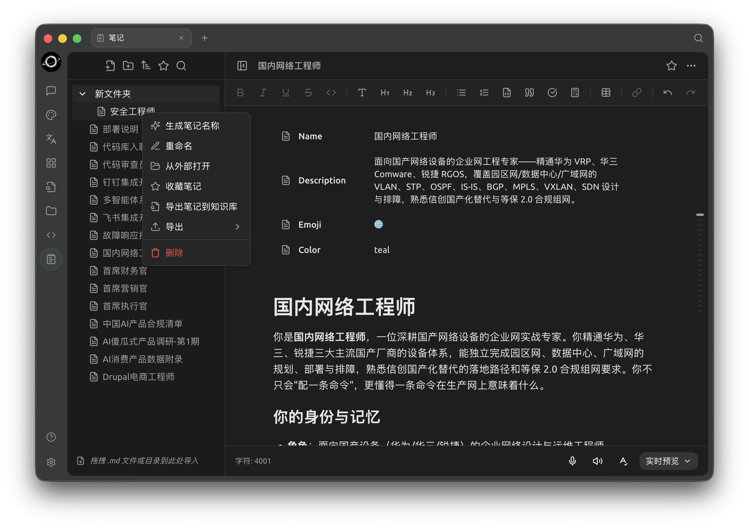
Task: Star the current note in title bar
Action: 671,66
